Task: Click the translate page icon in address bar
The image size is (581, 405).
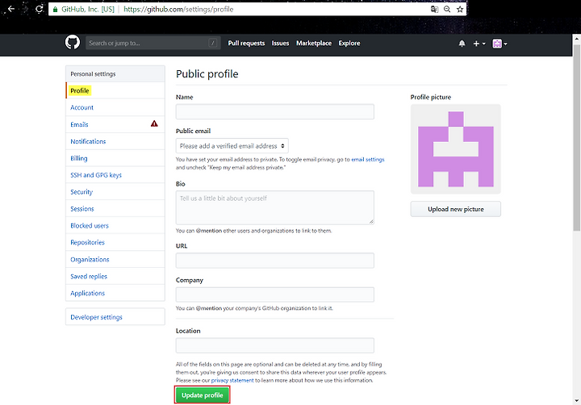Action: pos(434,9)
